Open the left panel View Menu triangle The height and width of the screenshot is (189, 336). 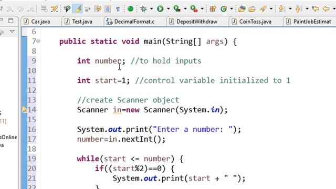[12, 31]
